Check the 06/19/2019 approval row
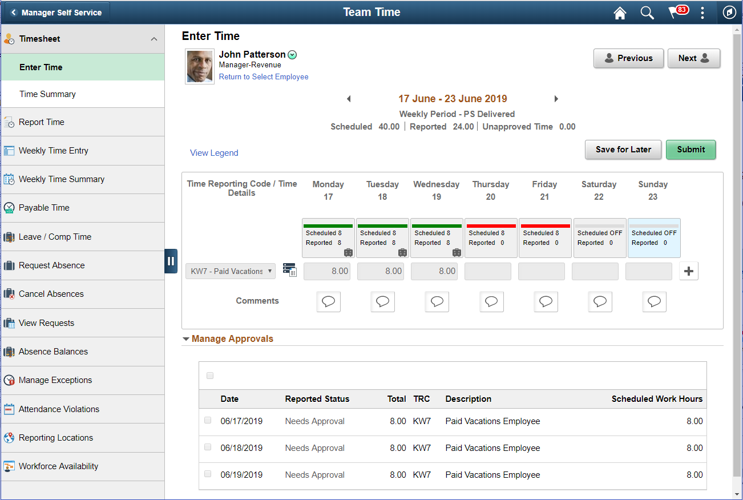The width and height of the screenshot is (743, 500). 208,474
